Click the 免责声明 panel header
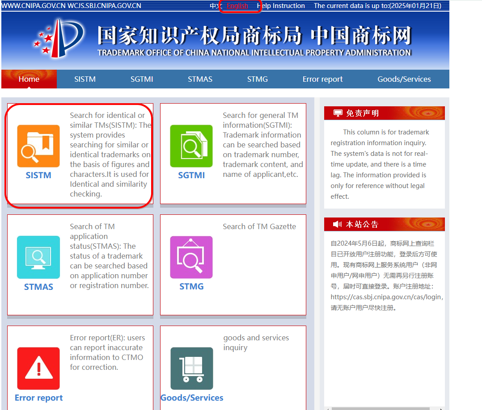The height and width of the screenshot is (410, 482). (x=384, y=113)
